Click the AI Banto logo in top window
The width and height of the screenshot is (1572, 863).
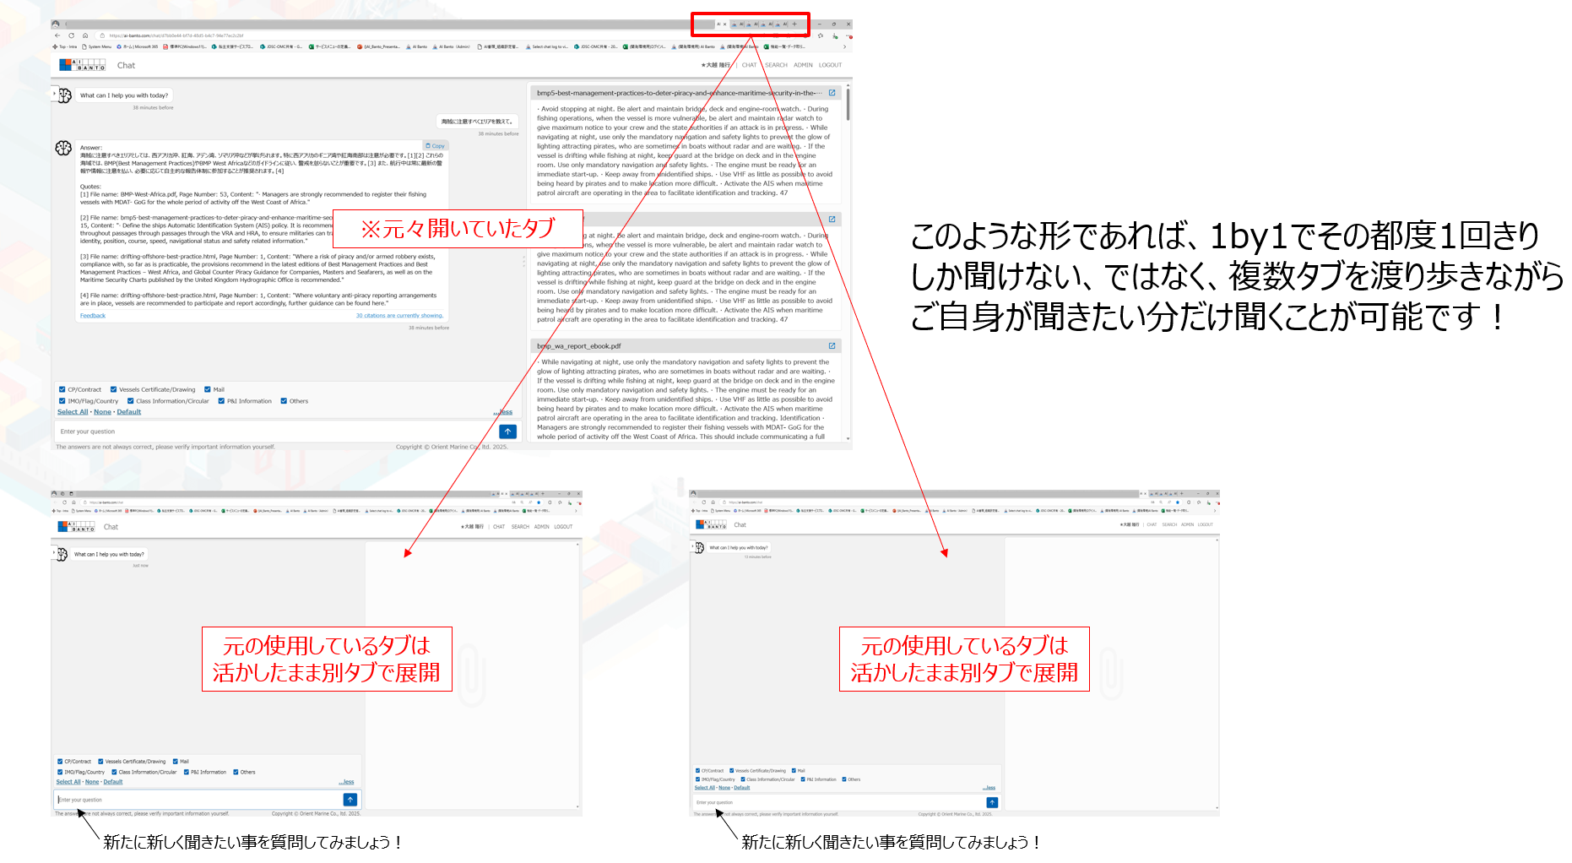click(x=82, y=65)
